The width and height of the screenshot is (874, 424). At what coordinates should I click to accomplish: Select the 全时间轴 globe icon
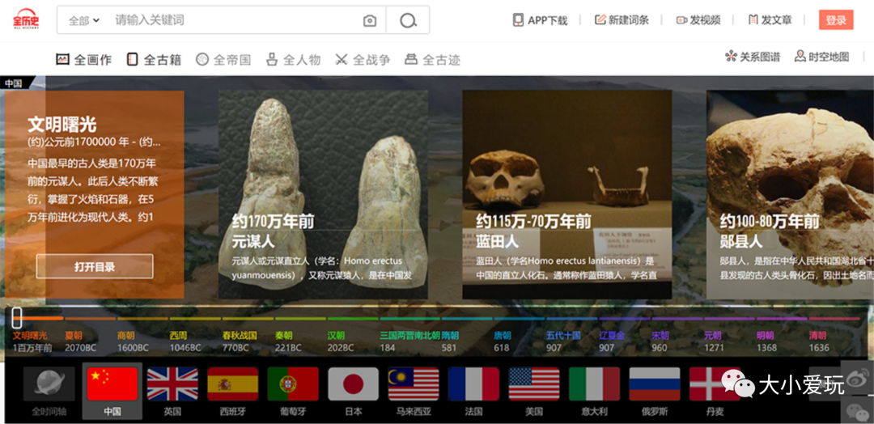coord(49,384)
